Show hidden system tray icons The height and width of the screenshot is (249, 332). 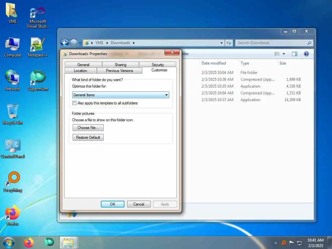276,243
